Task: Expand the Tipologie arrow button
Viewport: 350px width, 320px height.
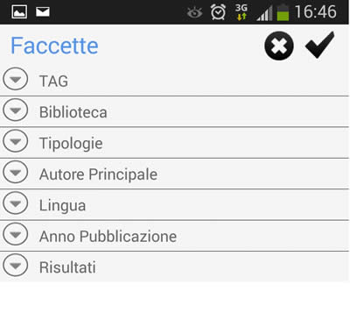Action: click(x=16, y=141)
